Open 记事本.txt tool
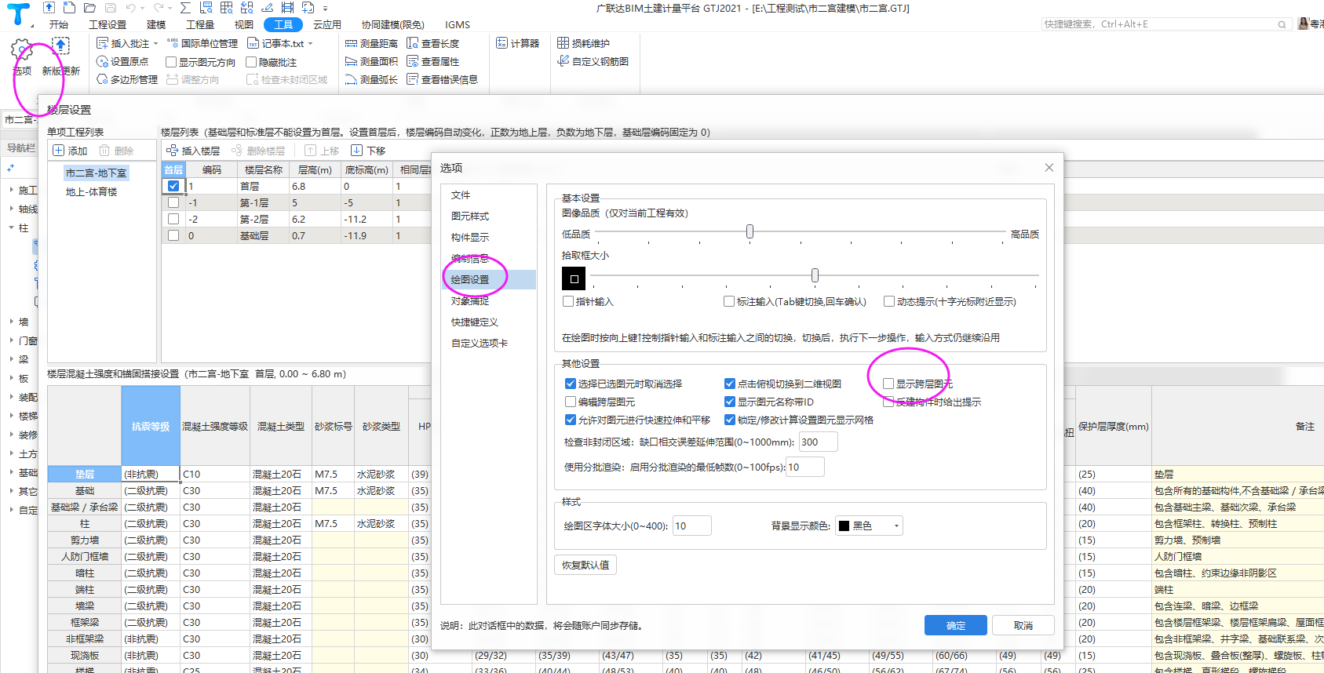Screen dimensions: 1324x673 275,43
